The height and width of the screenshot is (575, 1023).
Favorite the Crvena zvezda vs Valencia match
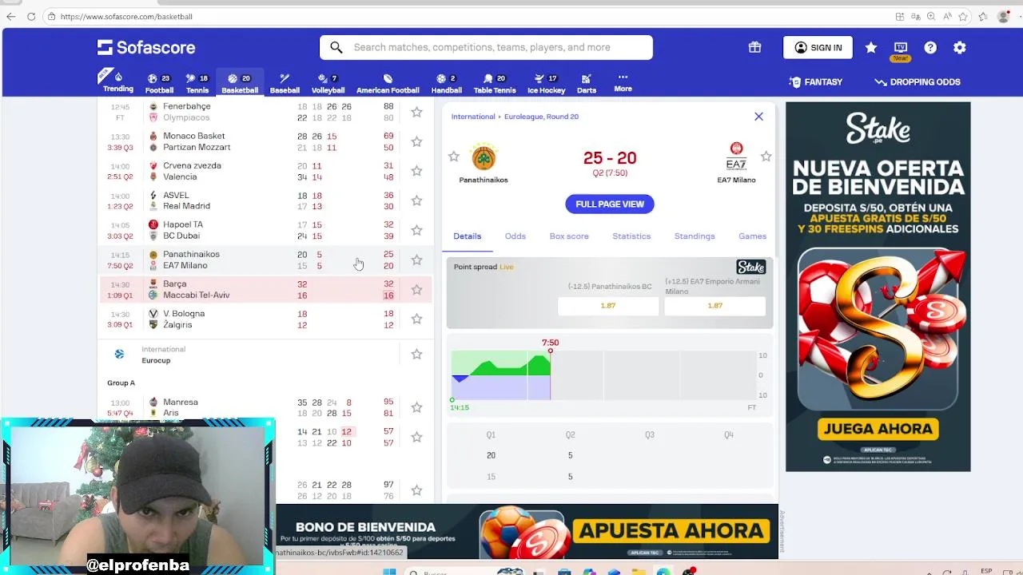[x=416, y=171]
